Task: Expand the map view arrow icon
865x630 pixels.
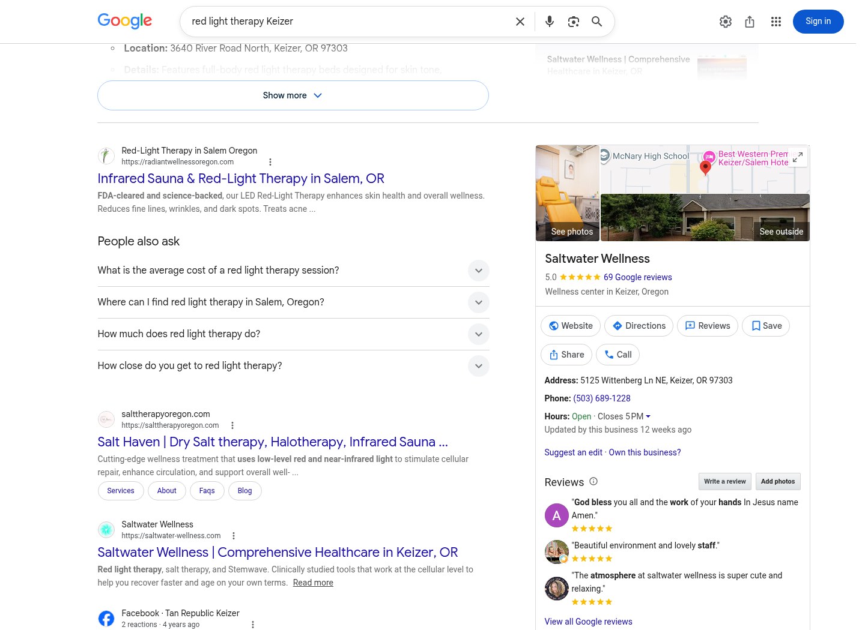Action: (x=798, y=157)
